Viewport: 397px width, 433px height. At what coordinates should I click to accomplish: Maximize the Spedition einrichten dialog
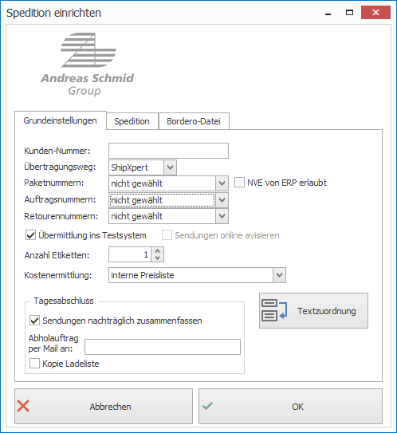point(349,13)
